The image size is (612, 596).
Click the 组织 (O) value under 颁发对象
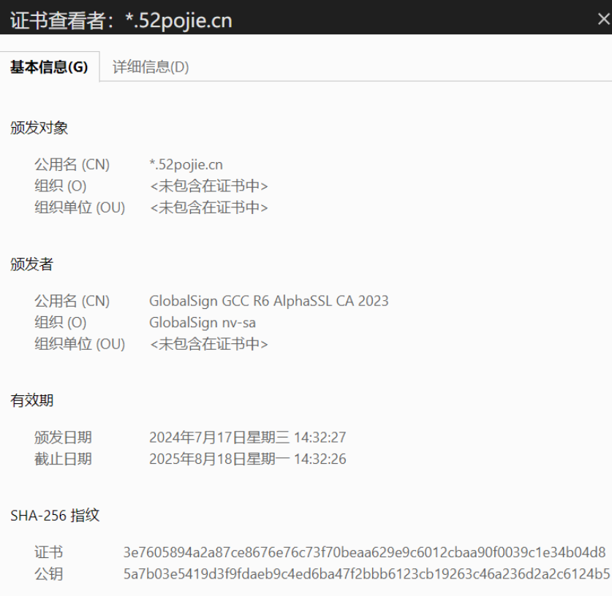pyautogui.click(x=208, y=186)
